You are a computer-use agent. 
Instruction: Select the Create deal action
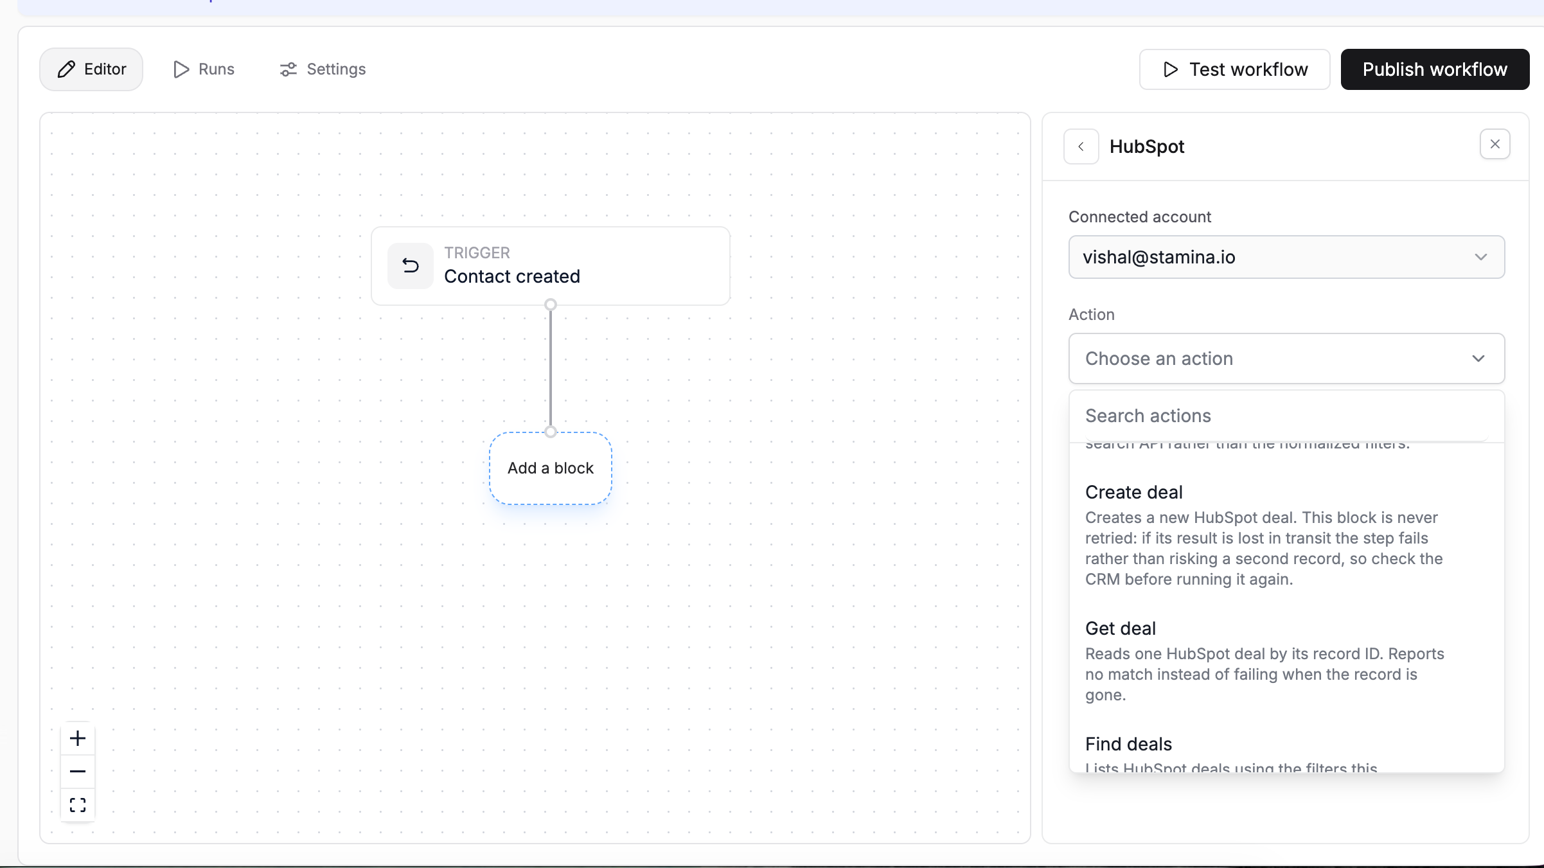[x=1286, y=535]
